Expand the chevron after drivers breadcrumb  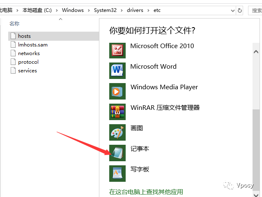pos(148,11)
